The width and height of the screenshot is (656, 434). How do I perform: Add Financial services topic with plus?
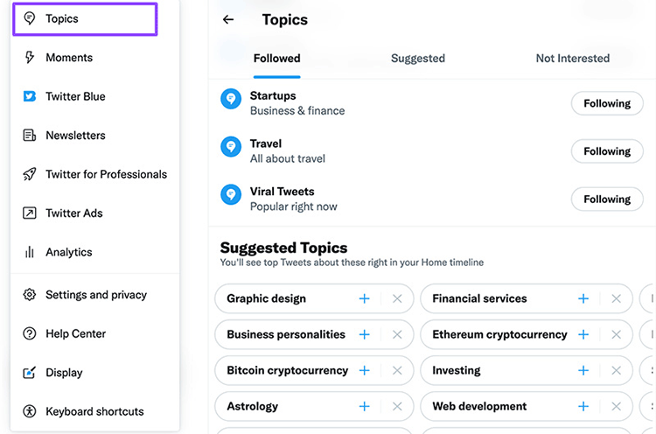[x=583, y=298]
